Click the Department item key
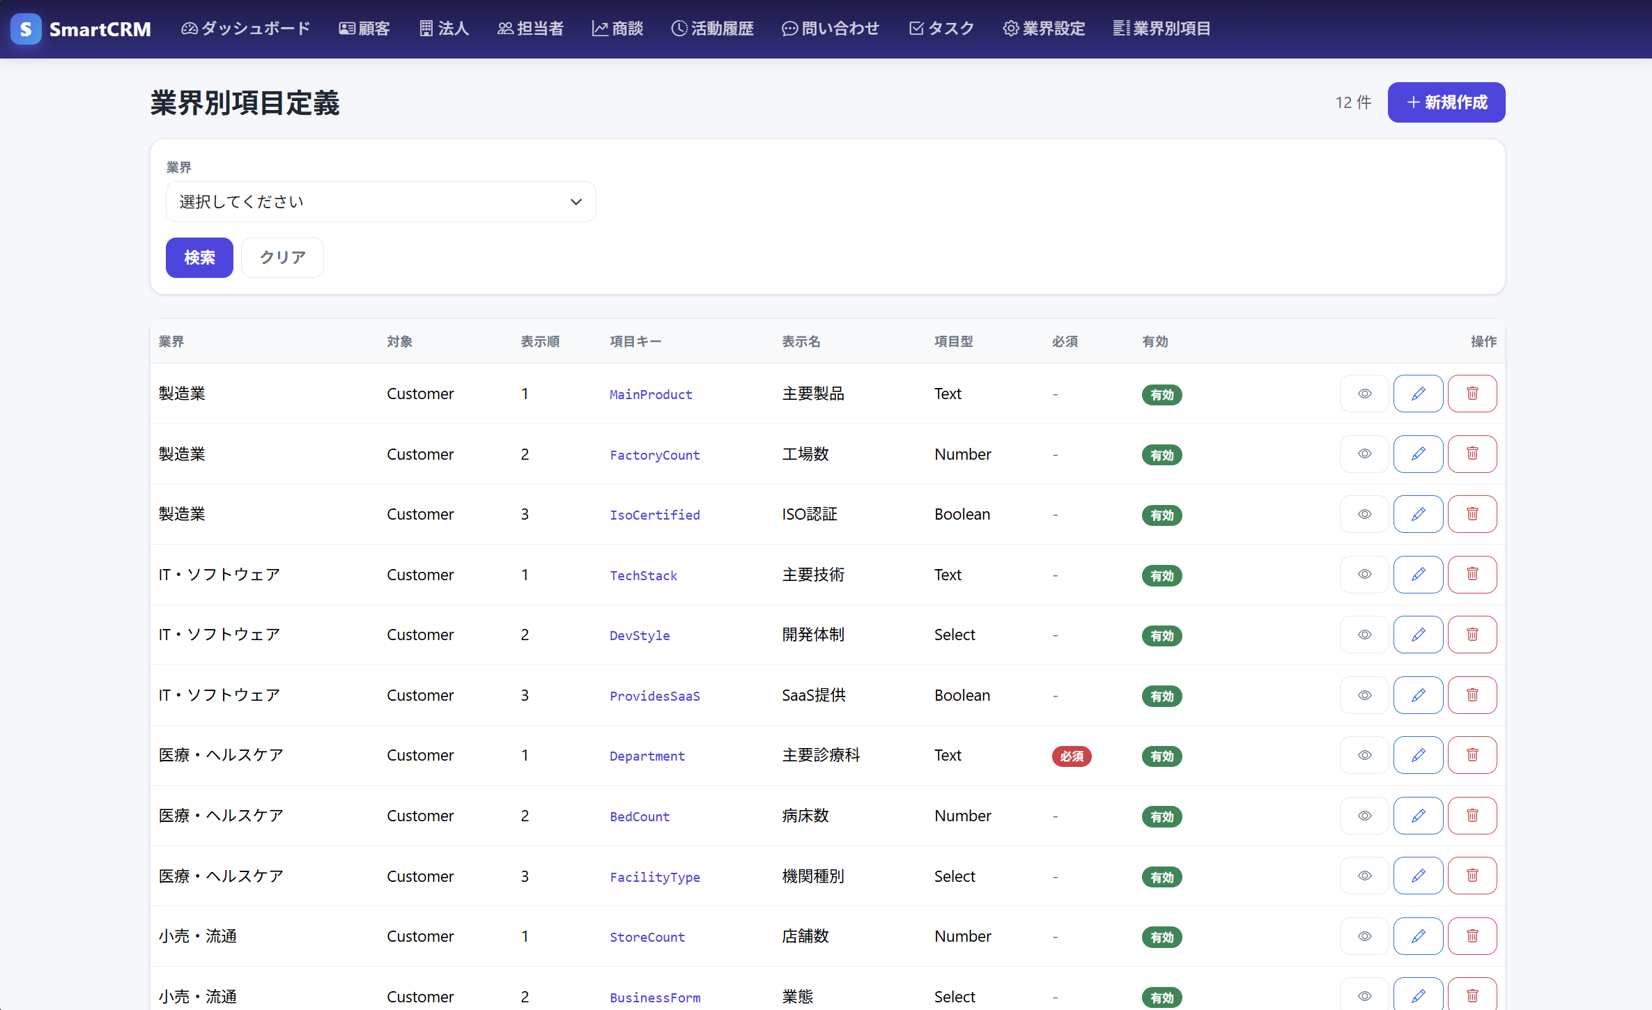Image resolution: width=1652 pixels, height=1010 pixels. pos(647,756)
